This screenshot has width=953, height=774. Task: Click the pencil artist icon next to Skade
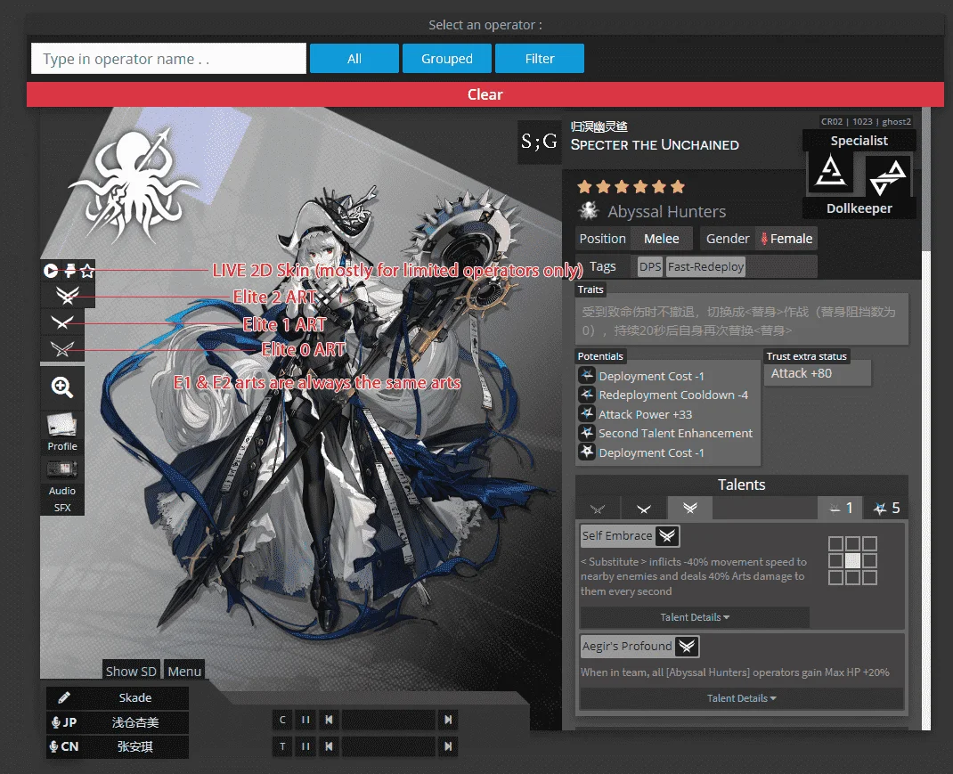click(64, 698)
